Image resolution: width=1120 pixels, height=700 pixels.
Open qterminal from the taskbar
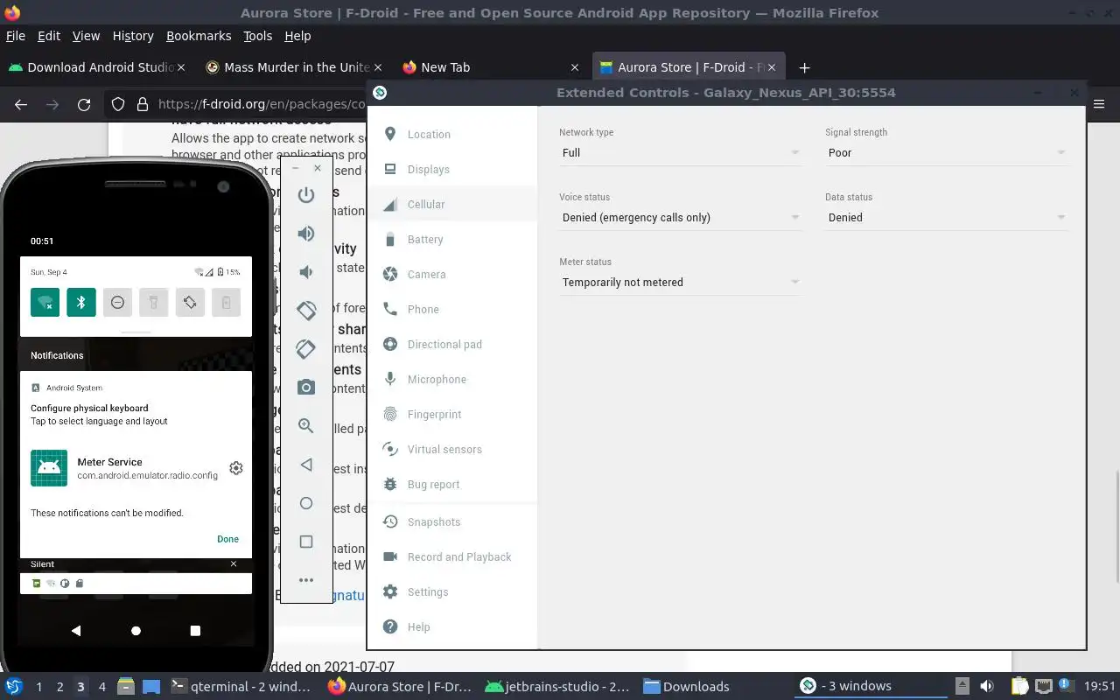[241, 686]
